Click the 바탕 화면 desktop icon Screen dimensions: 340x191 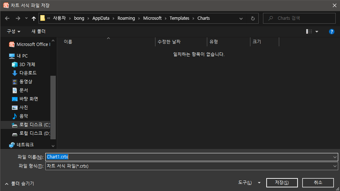pyautogui.click(x=14, y=99)
